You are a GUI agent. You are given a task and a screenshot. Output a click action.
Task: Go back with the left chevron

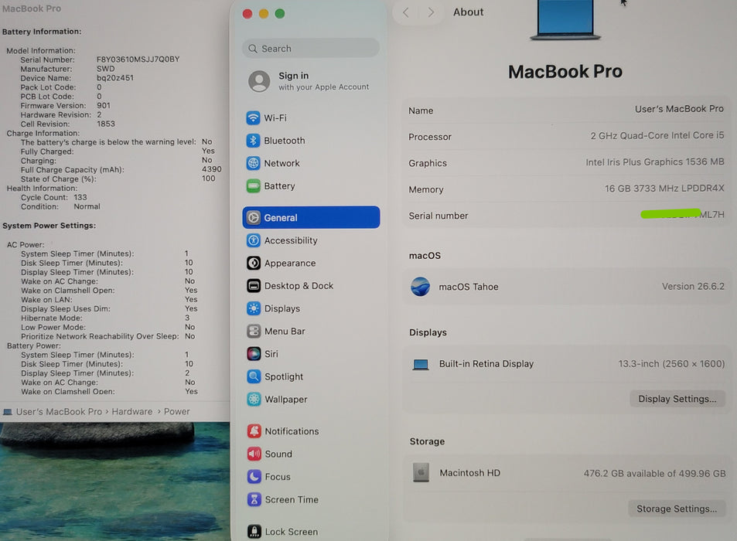coord(406,12)
